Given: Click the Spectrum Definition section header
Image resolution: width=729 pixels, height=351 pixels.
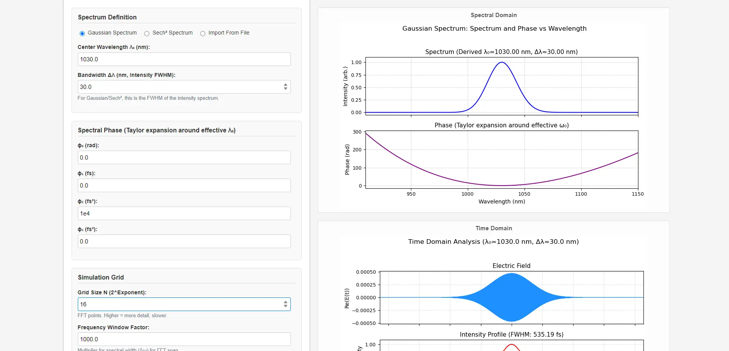Looking at the screenshot, I should point(107,17).
